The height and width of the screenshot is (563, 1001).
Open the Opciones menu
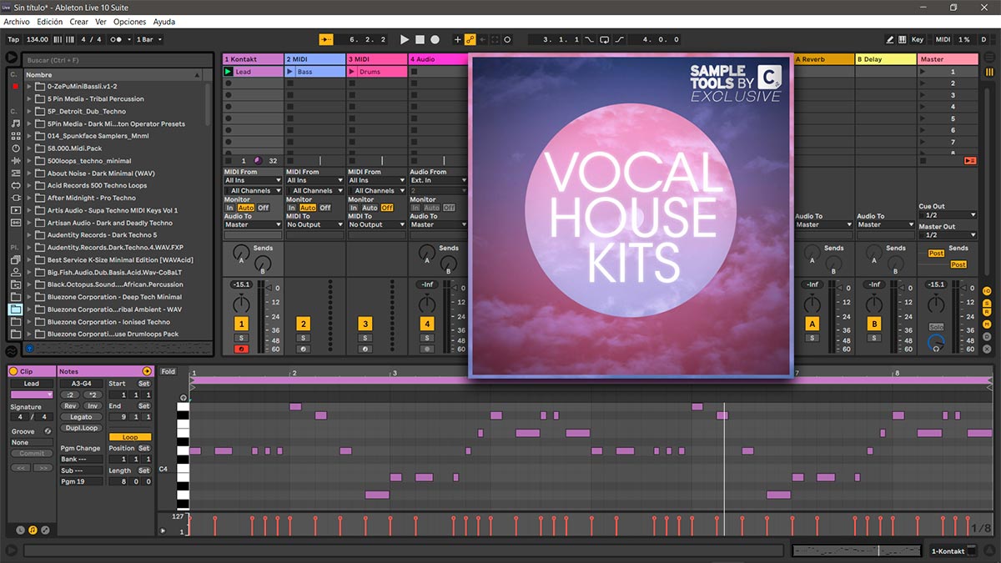coord(129,22)
